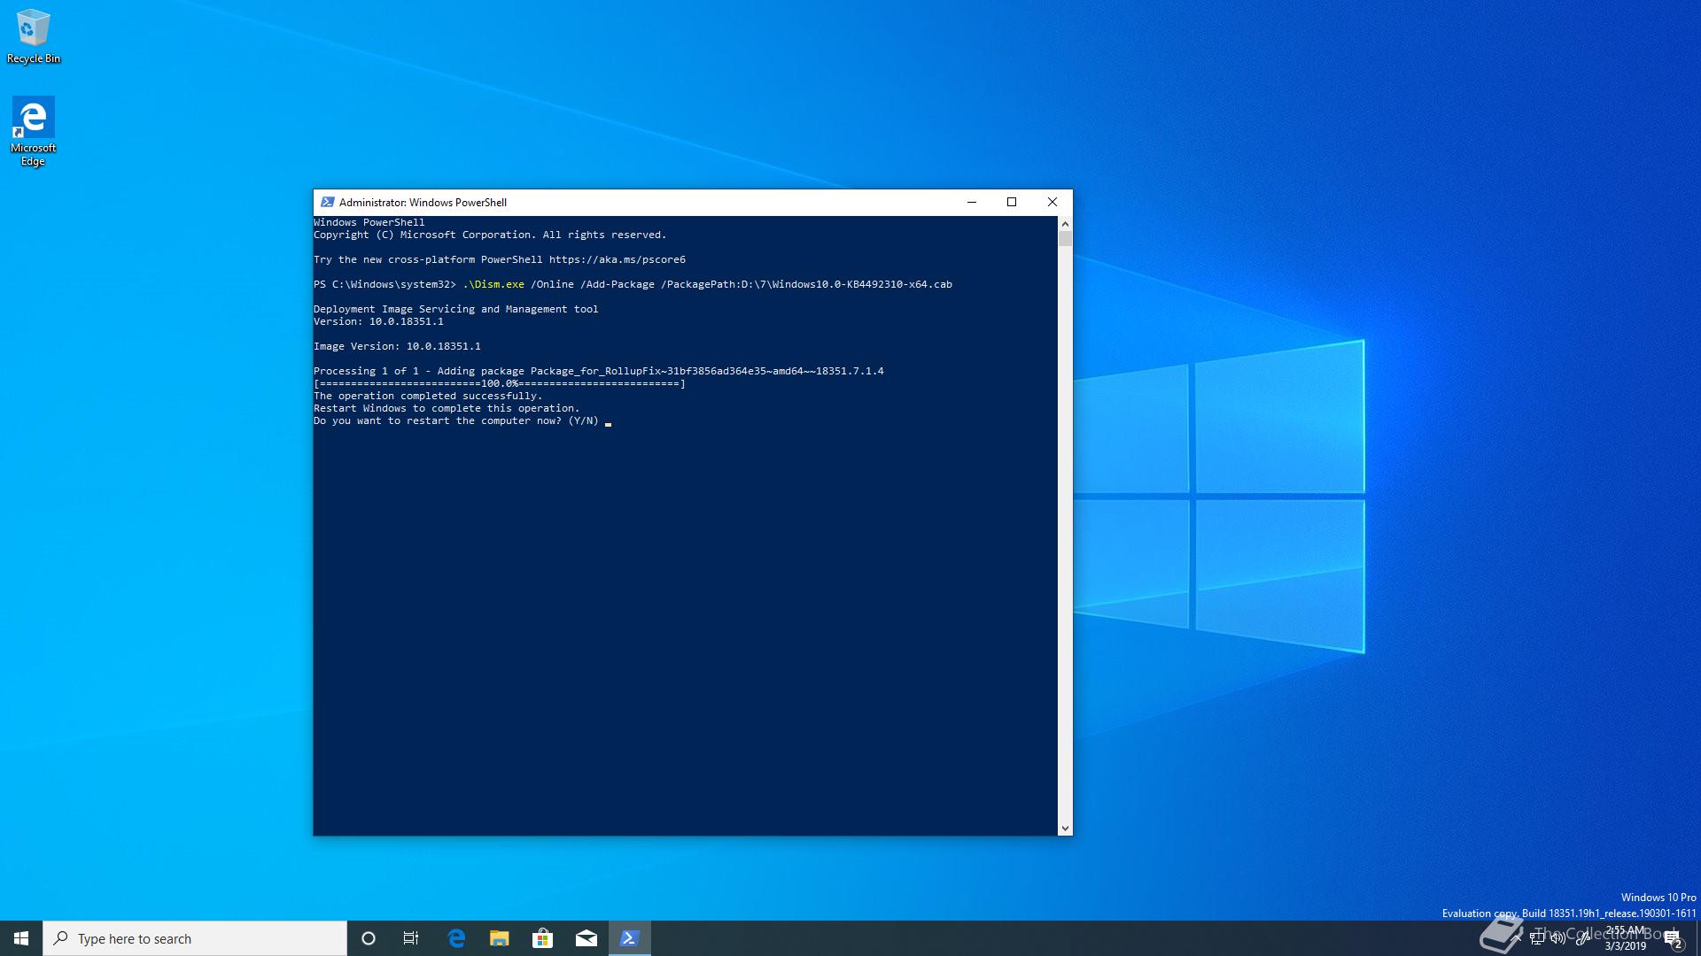
Task: Click the 'Administrator: Windows PowerShell' title text
Action: 423,202
